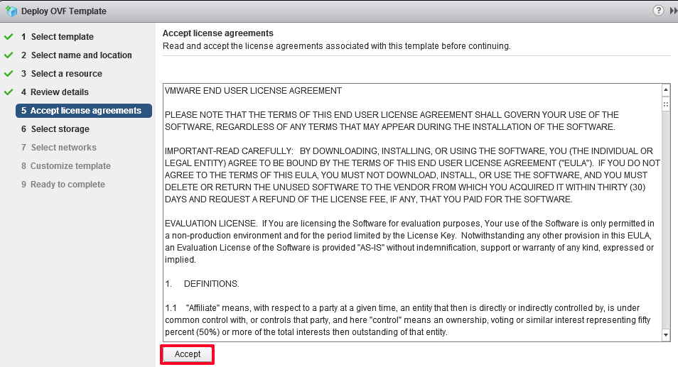The height and width of the screenshot is (367, 678).
Task: Click the license text scrollbar up arrow
Action: click(x=665, y=90)
